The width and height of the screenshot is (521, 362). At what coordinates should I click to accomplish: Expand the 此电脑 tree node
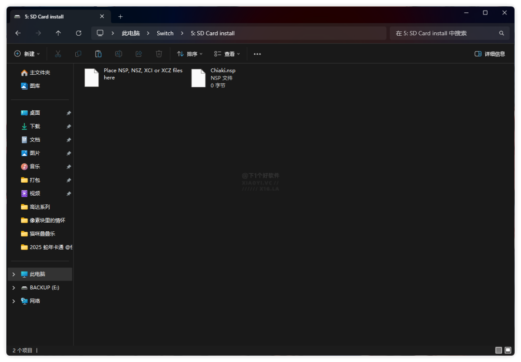point(14,274)
